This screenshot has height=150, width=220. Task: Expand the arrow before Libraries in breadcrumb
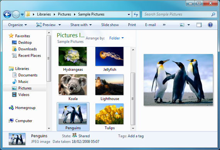click(x=34, y=14)
